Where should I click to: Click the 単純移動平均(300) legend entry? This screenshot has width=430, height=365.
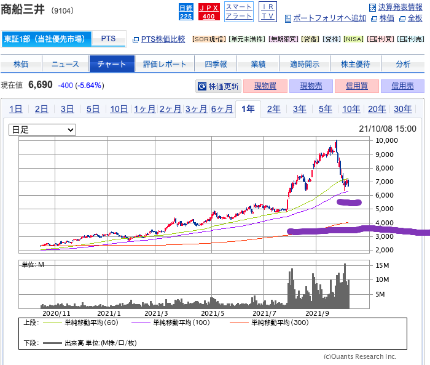[x=269, y=323]
